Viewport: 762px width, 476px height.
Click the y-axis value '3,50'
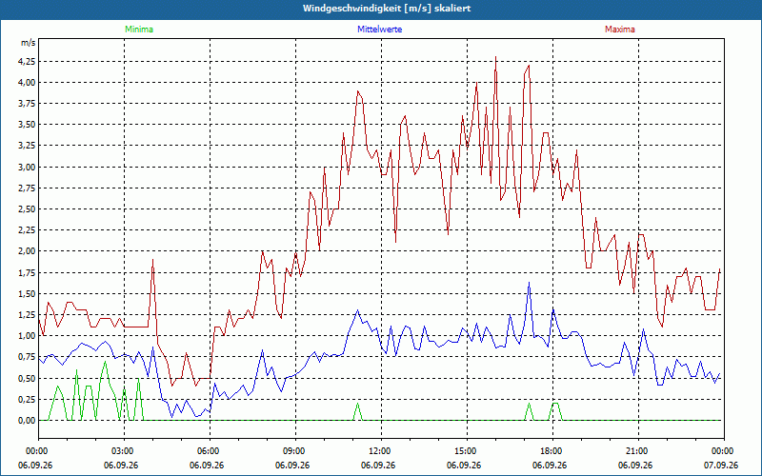pyautogui.click(x=27, y=125)
